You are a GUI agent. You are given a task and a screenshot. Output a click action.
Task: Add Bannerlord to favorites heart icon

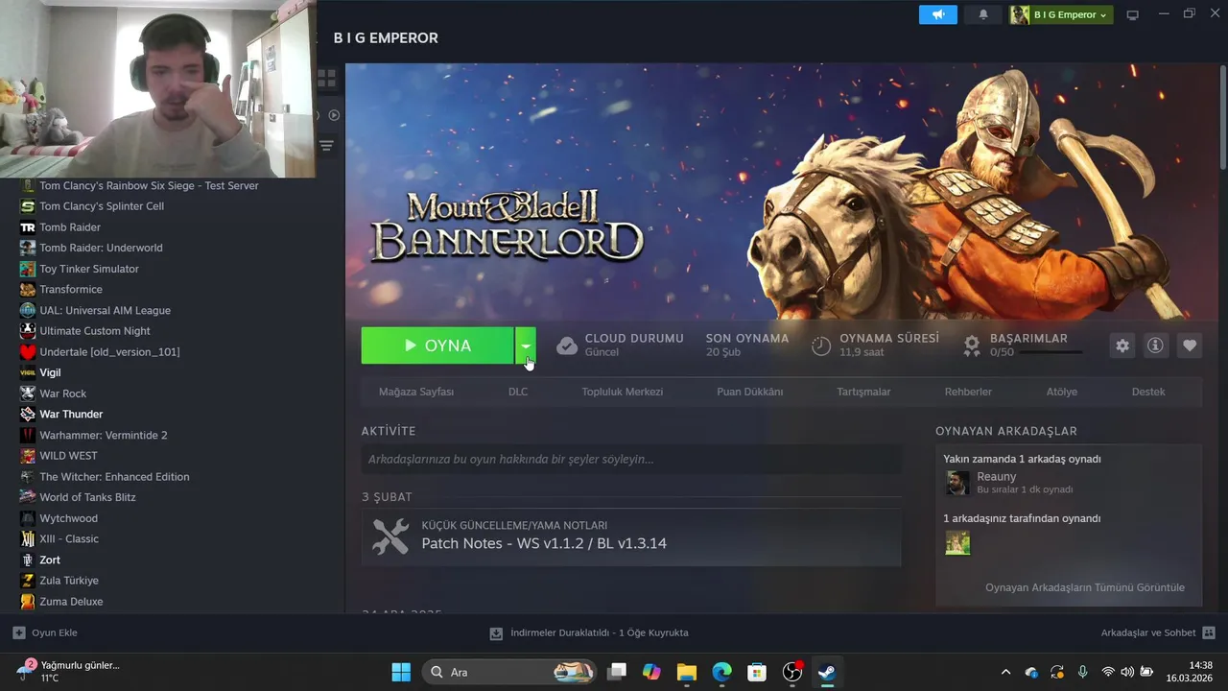pyautogui.click(x=1190, y=345)
